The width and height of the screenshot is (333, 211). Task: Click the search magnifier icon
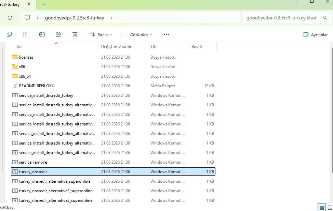coord(325,18)
